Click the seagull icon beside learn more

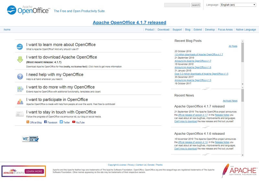20,47
